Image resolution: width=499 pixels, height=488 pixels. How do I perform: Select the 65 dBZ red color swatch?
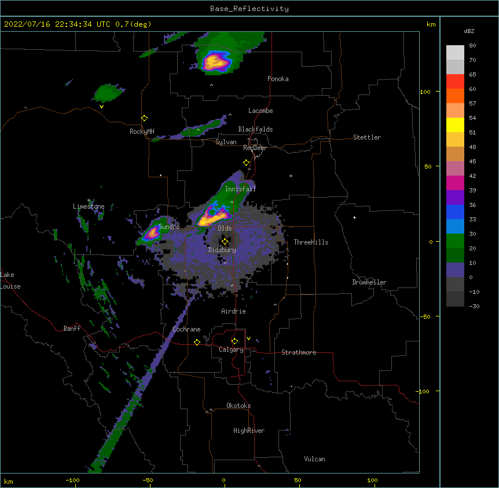(x=455, y=82)
